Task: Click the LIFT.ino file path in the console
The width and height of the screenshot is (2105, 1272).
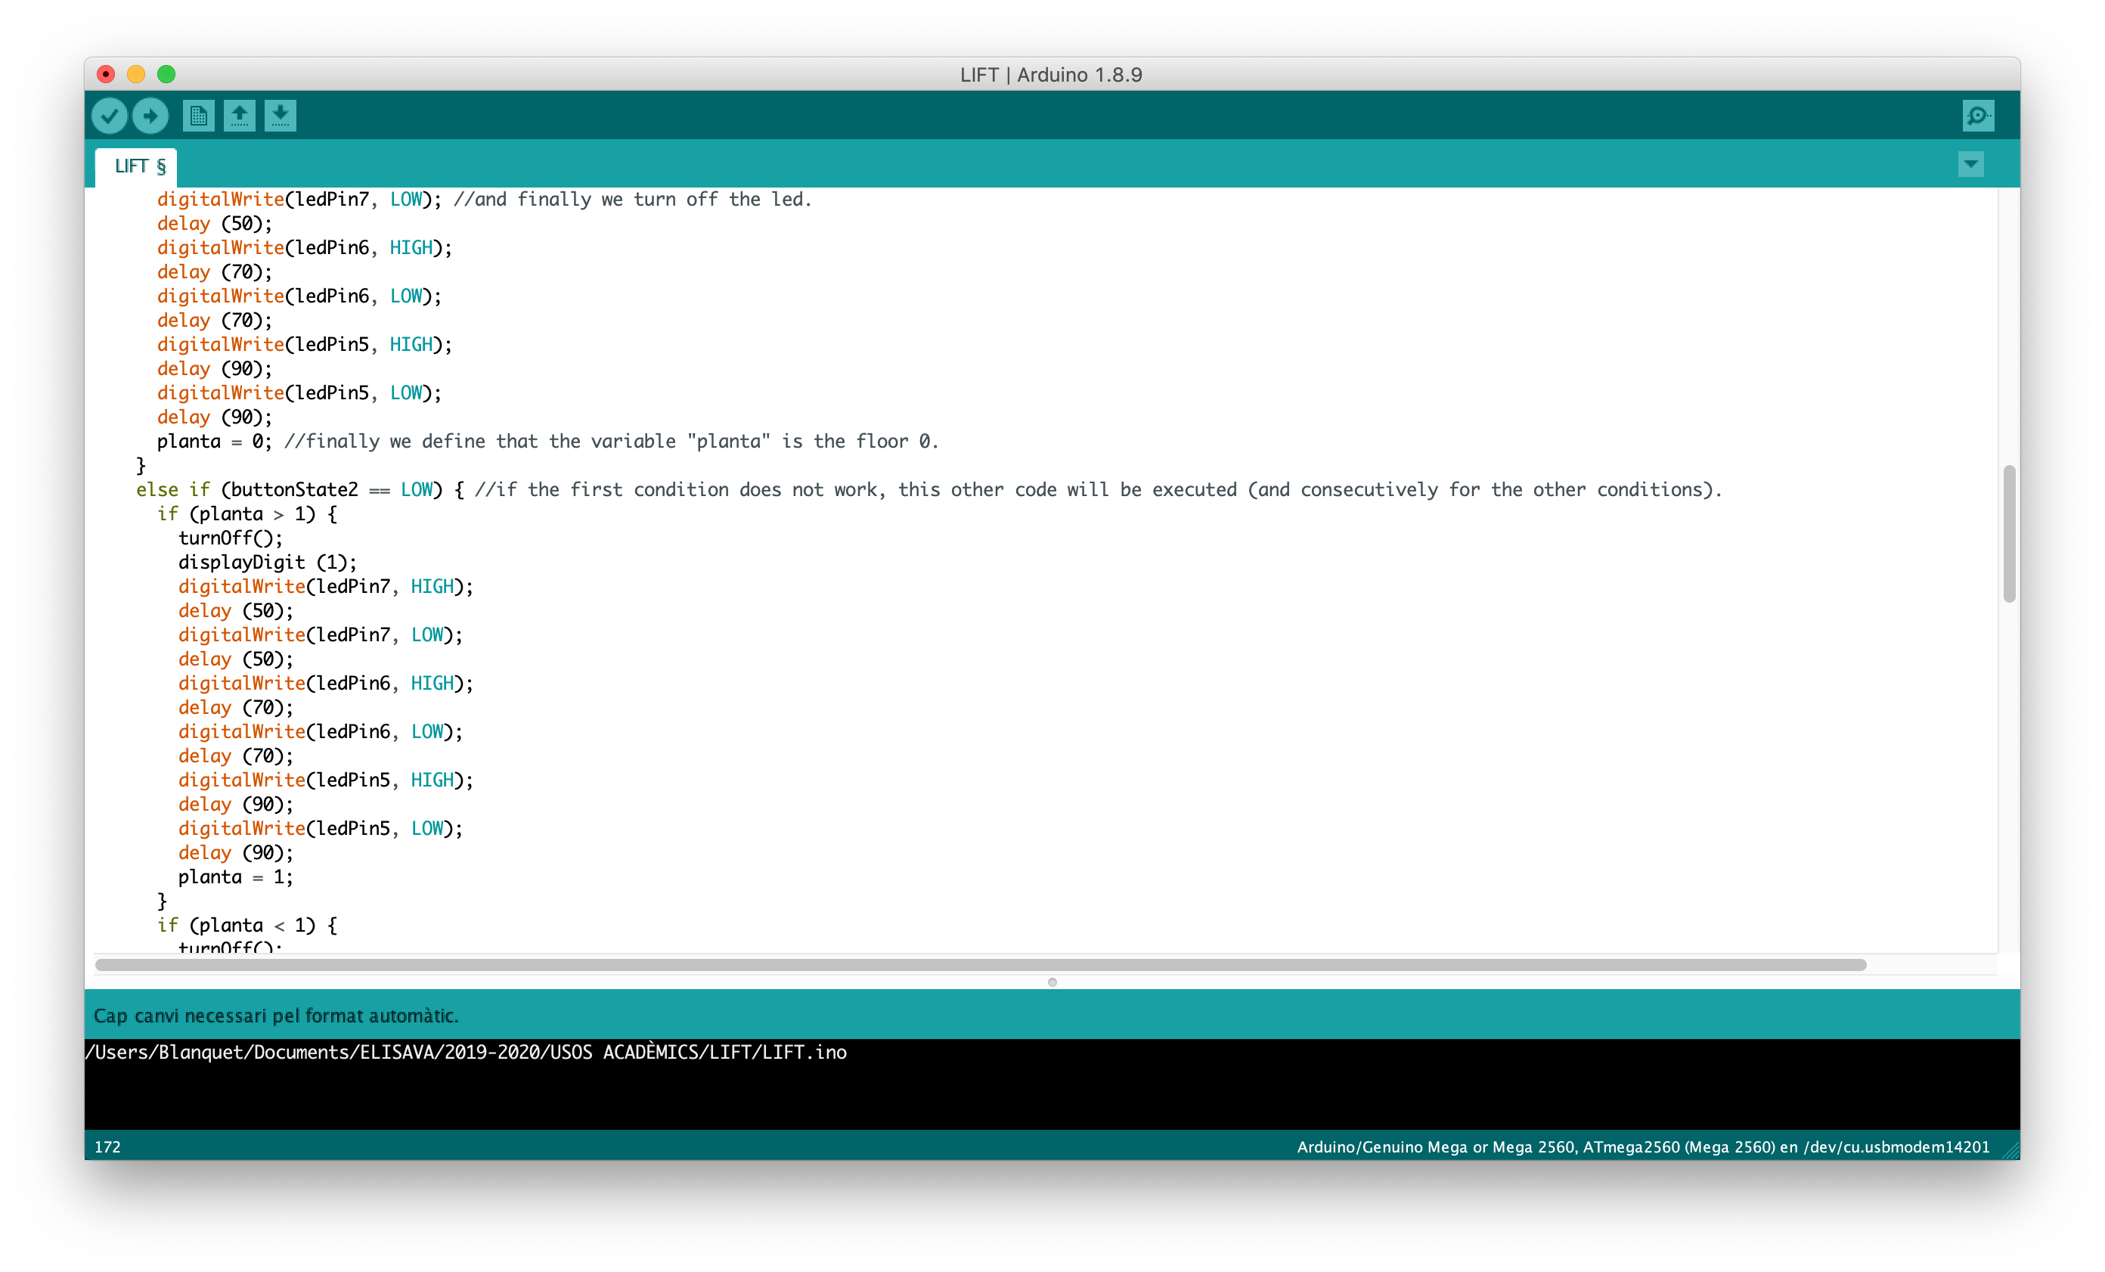Action: coord(467,1053)
